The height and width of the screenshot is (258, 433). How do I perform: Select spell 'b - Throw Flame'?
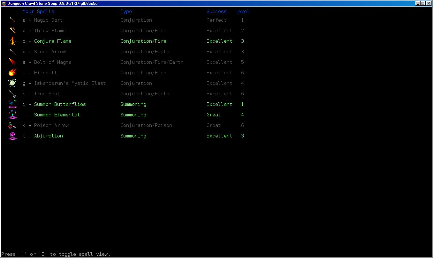click(44, 31)
